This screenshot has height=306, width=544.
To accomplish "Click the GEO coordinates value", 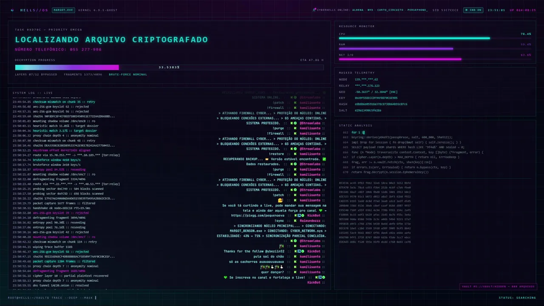I will [x=377, y=92].
